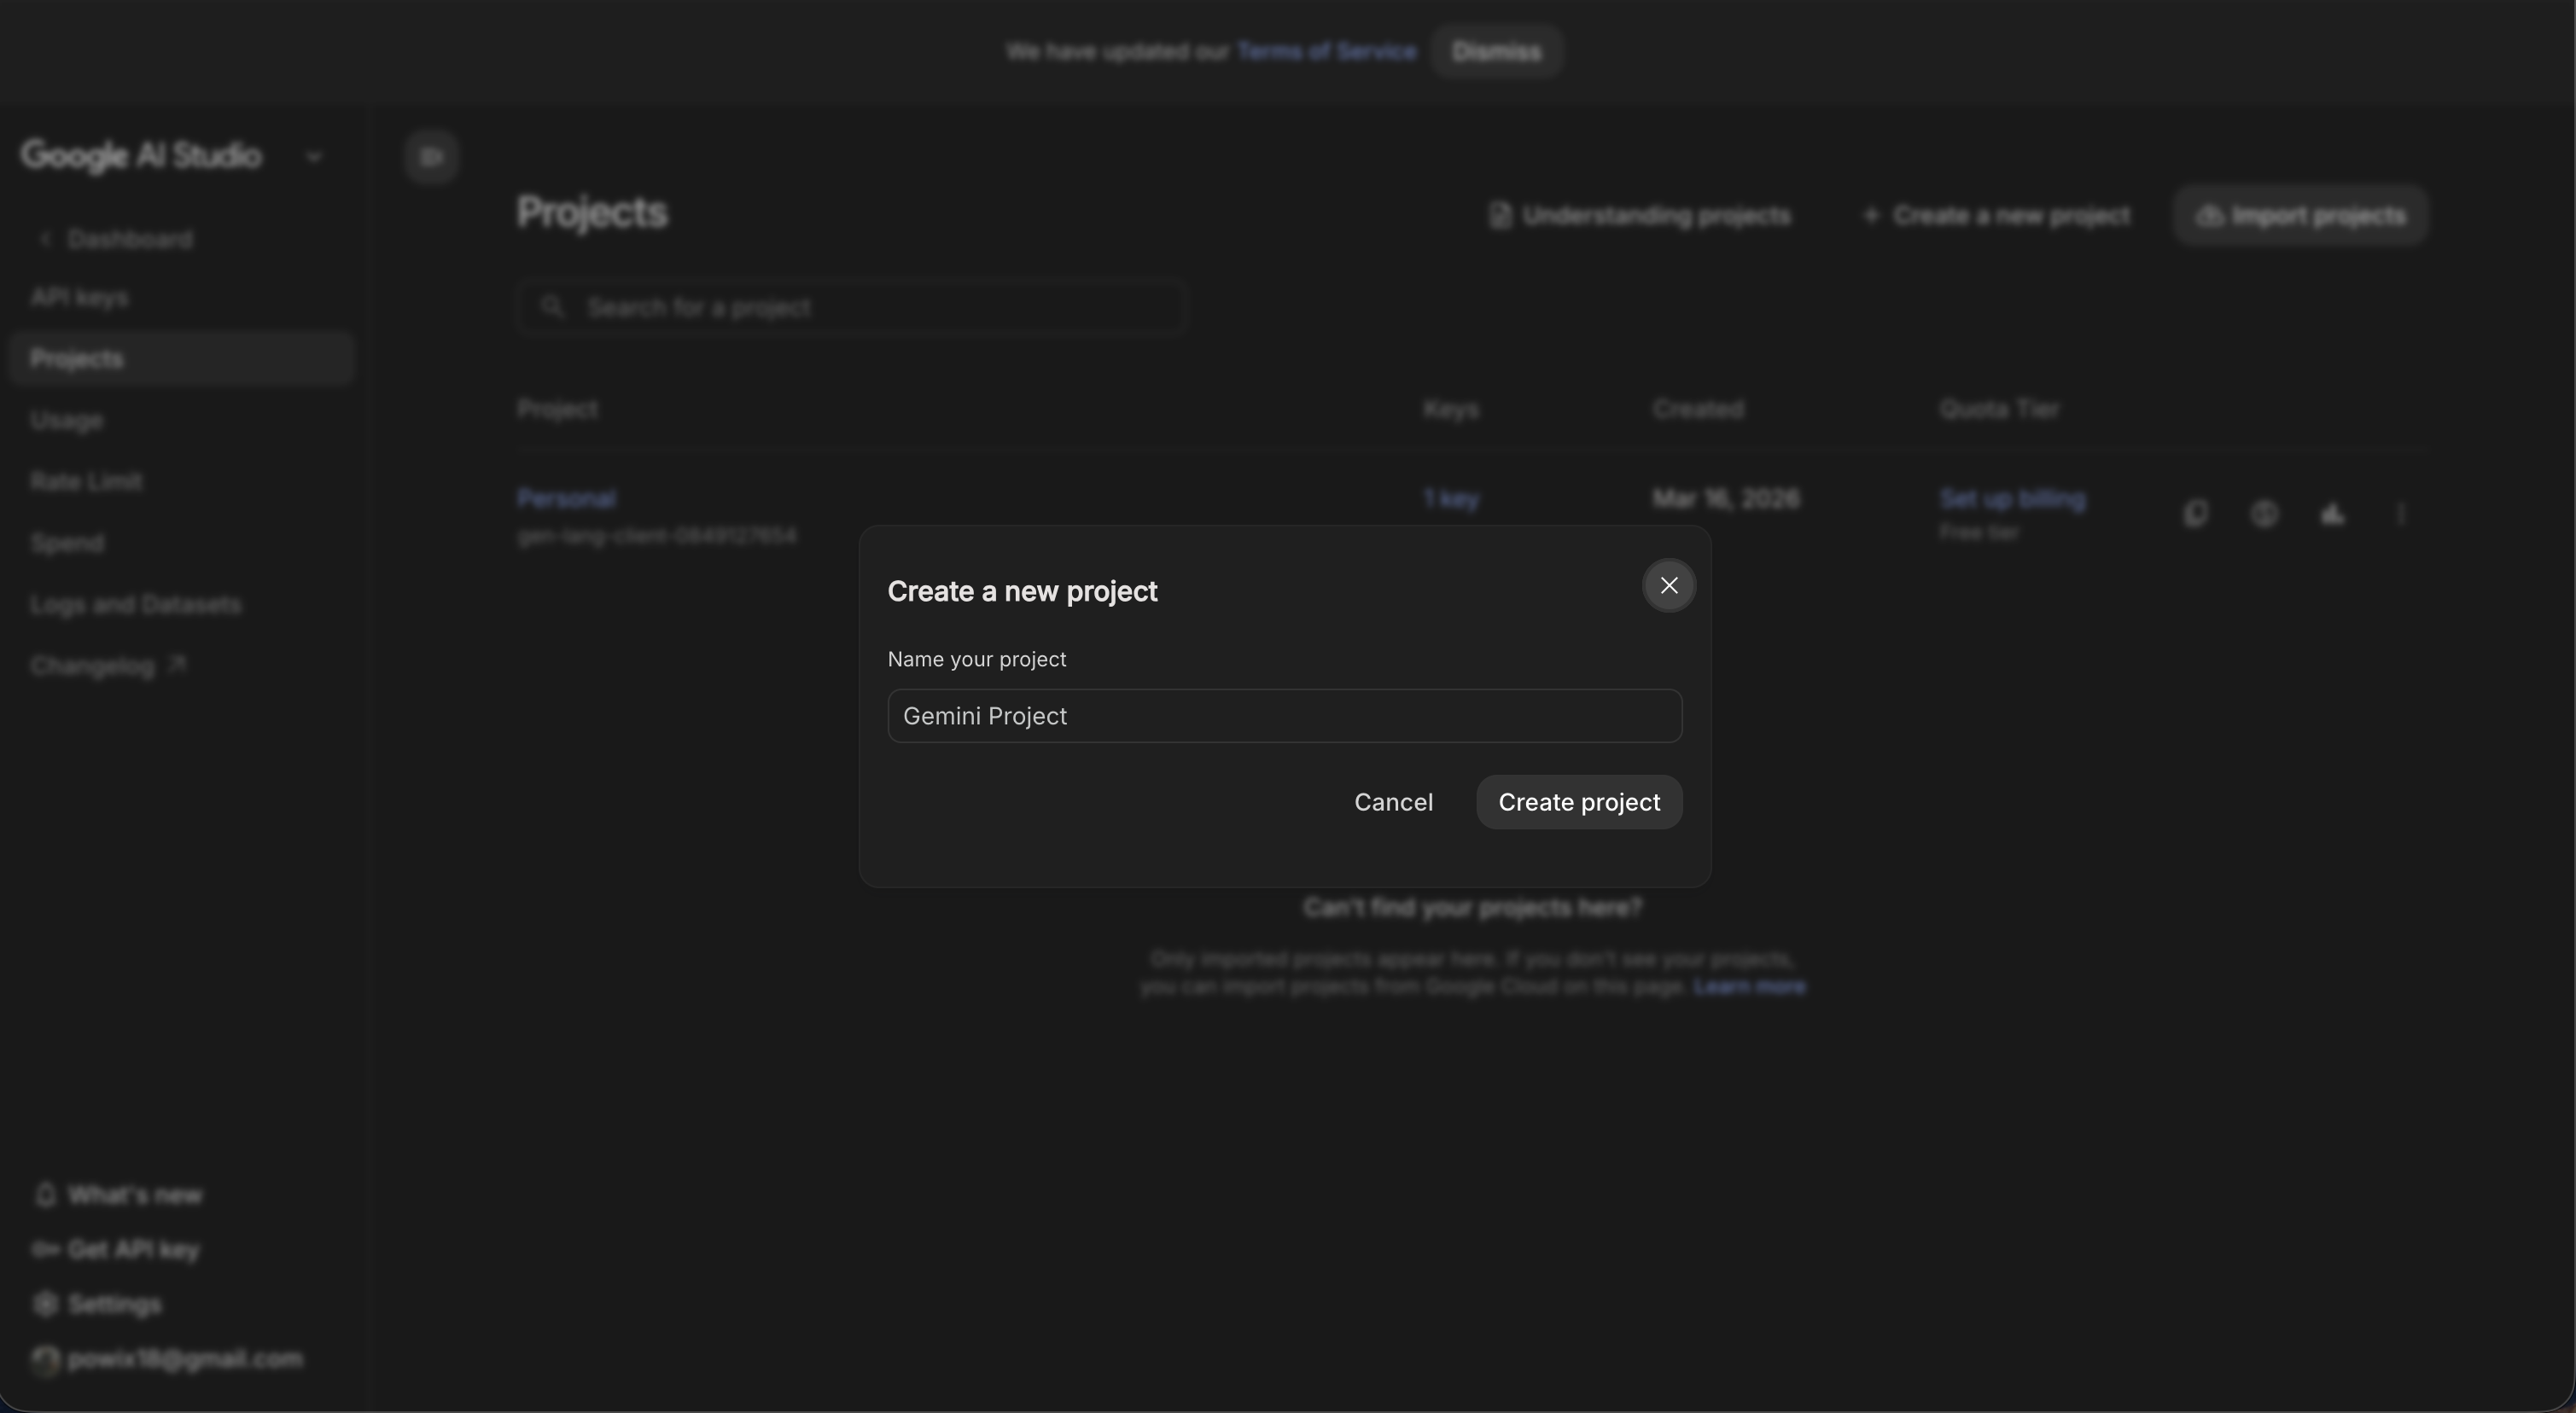Toggle the sidebar collapse icon
The image size is (2576, 1413).
click(432, 157)
